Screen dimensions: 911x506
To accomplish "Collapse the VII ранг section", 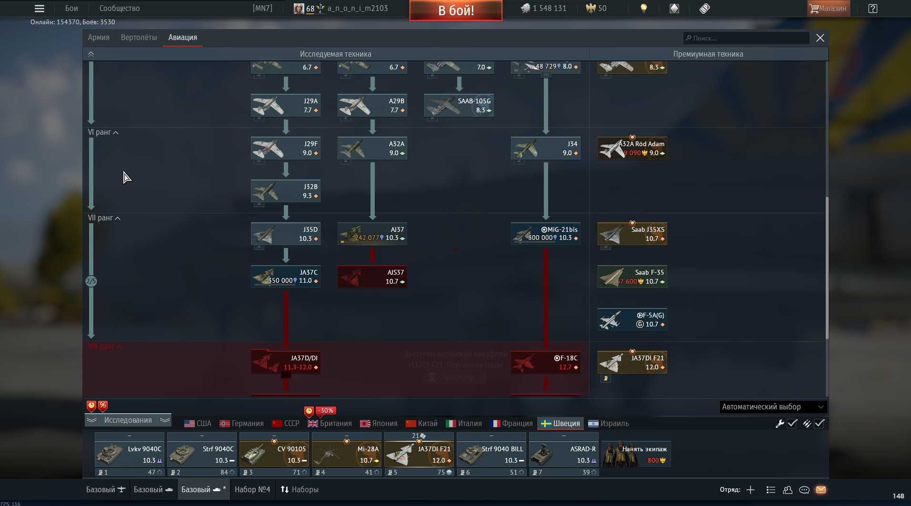I will point(104,218).
